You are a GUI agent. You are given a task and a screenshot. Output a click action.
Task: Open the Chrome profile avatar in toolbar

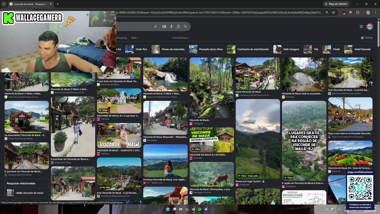[368, 12]
